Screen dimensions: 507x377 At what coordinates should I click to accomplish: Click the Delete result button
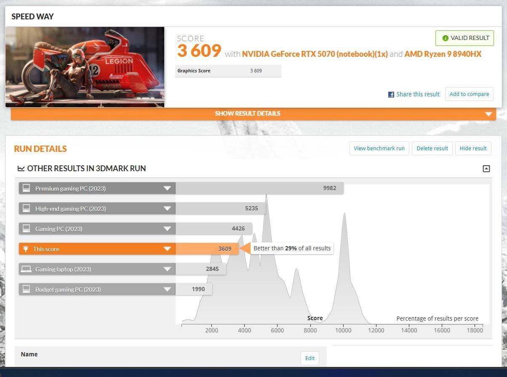click(x=432, y=148)
